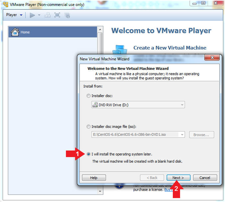Cancel the New Virtual Machine Wizard
Screen dimensions: 225x202
pyautogui.click(x=205, y=178)
